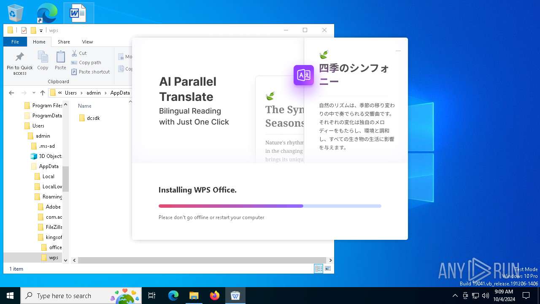The image size is (540, 304).
Task: Click AppData in the address bar
Action: (x=120, y=93)
